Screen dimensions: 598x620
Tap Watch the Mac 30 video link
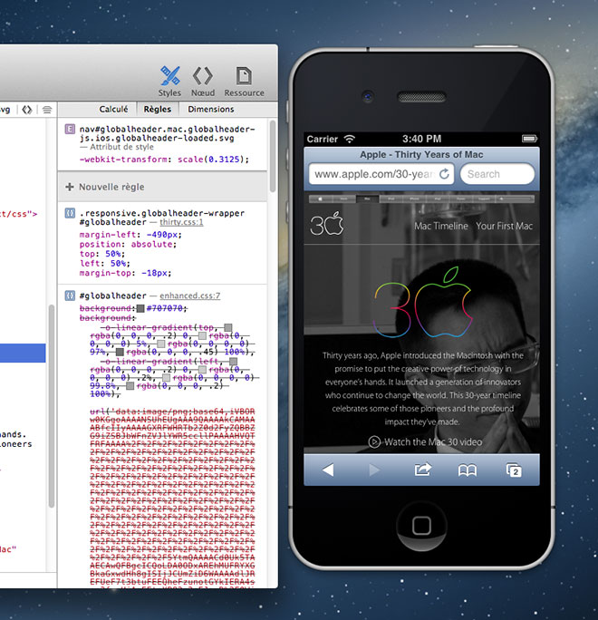click(425, 441)
